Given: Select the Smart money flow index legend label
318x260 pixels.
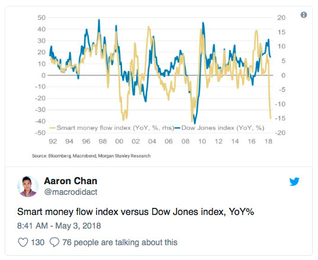Looking at the screenshot, I should (x=115, y=128).
